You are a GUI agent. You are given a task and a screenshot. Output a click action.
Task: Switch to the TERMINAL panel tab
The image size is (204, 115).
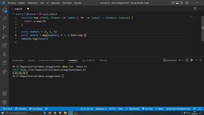point(73,60)
